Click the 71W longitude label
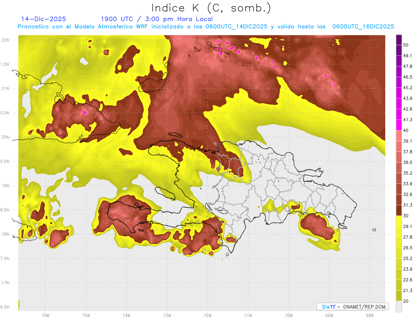 click(x=248, y=315)
